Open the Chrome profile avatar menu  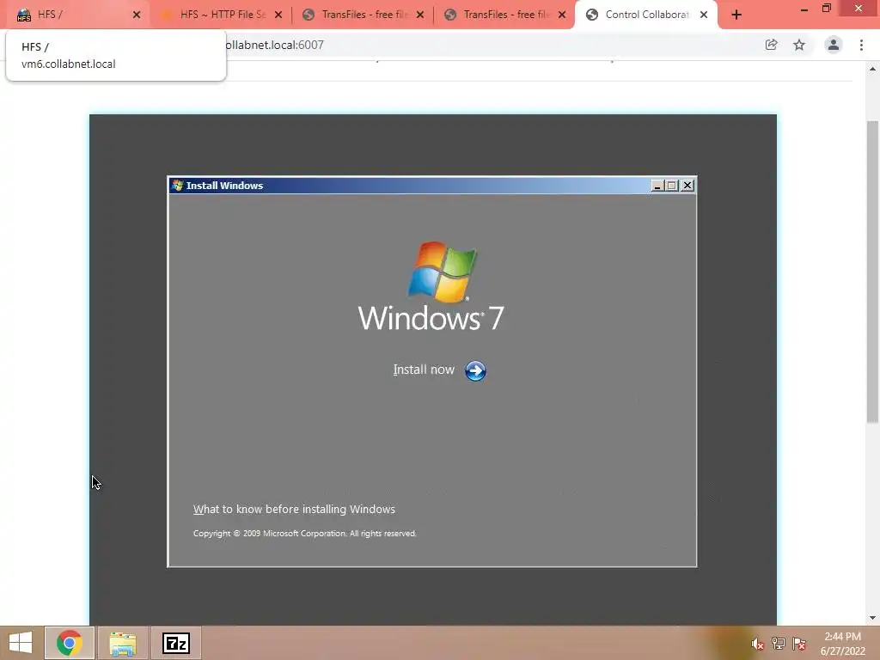tap(834, 45)
